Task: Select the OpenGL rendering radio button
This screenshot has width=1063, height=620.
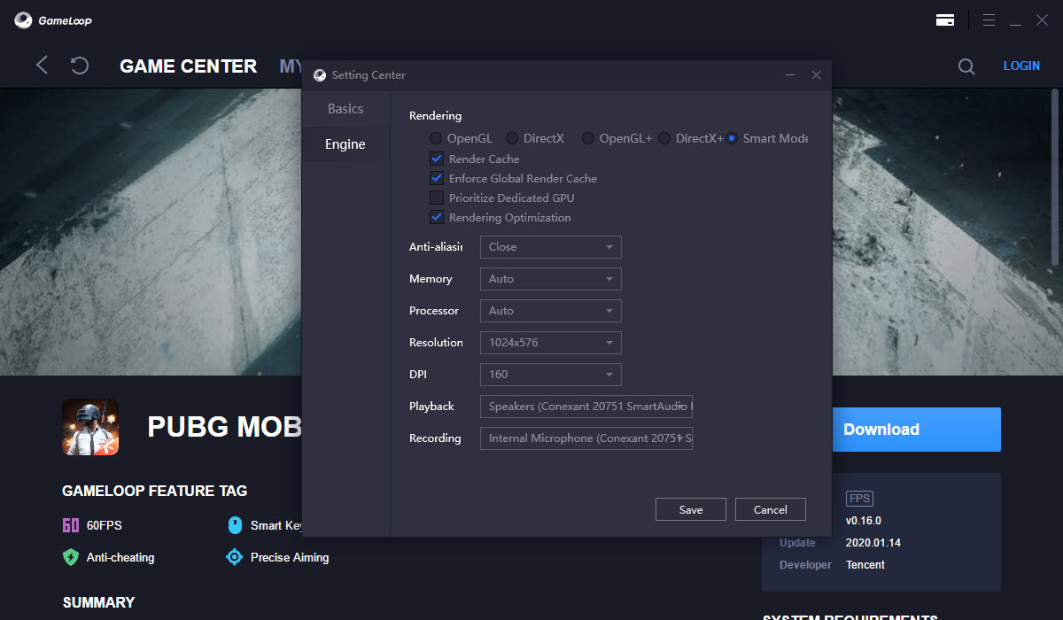Action: click(x=436, y=138)
